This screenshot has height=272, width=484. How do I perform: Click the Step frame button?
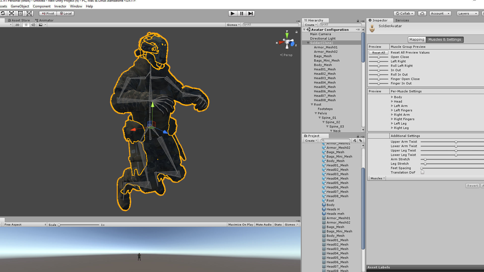point(250,13)
